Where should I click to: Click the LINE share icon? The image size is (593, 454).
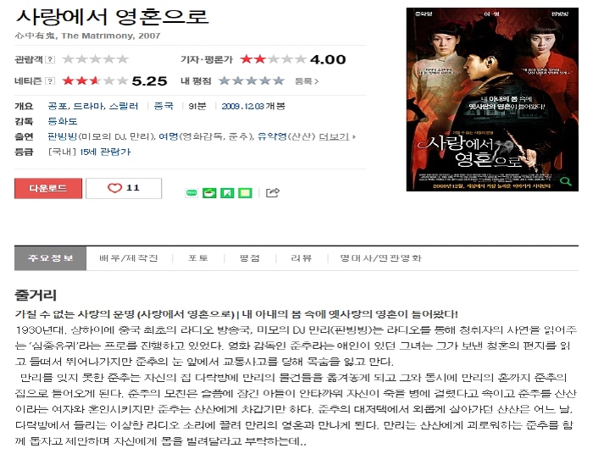tap(191, 193)
